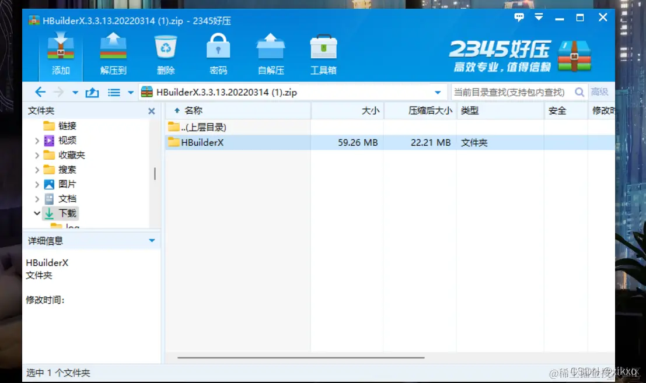Open navigation history dropdown arrow
Screen dimensions: 646x383
(x=75, y=93)
